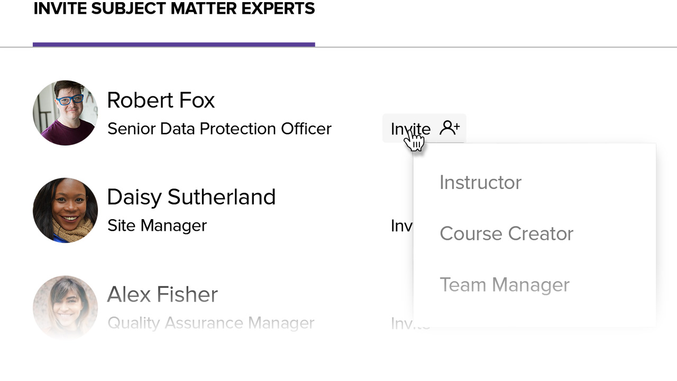Screen dimensions: 677x381
Task: Choose Instructor from the role menu
Action: tap(480, 183)
